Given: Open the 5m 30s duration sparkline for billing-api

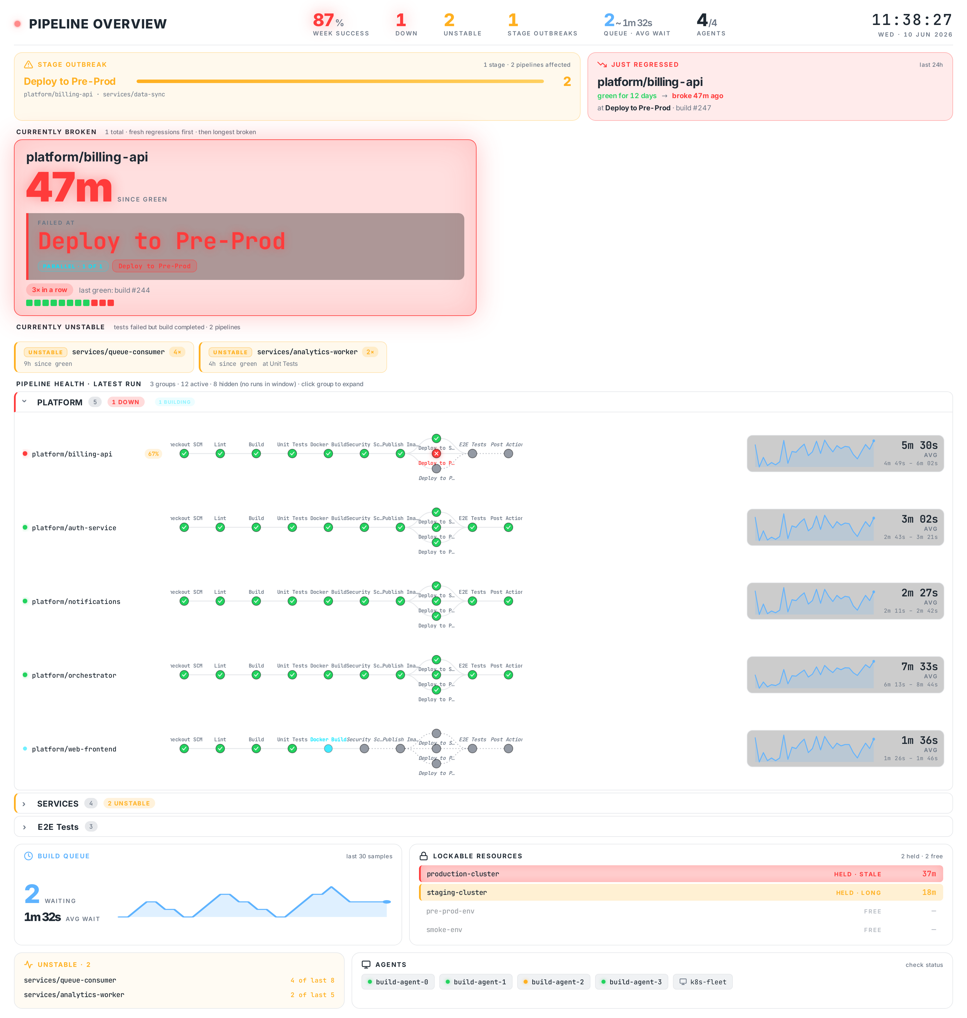Looking at the screenshot, I should 845,453.
